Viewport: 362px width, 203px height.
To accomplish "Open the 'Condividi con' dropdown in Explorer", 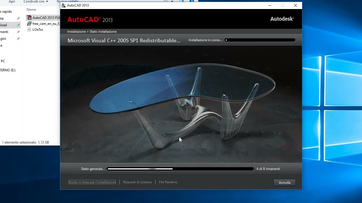I will click(x=36, y=2).
